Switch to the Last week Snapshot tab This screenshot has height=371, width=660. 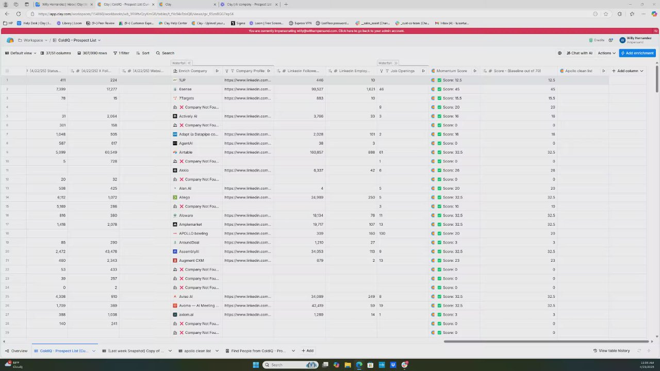133,351
